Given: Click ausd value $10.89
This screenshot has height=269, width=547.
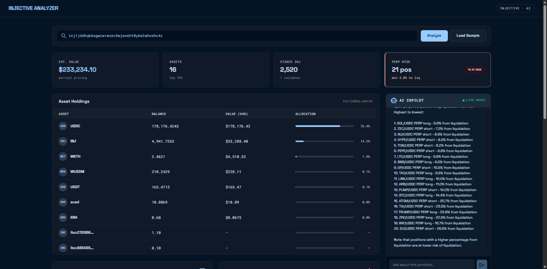Looking at the screenshot, I should click(232, 202).
